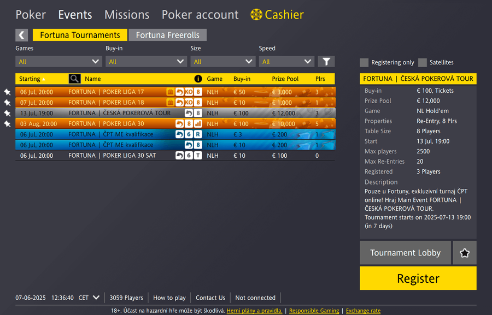Go back using the left arrow button
The height and width of the screenshot is (315, 492).
pyautogui.click(x=22, y=35)
